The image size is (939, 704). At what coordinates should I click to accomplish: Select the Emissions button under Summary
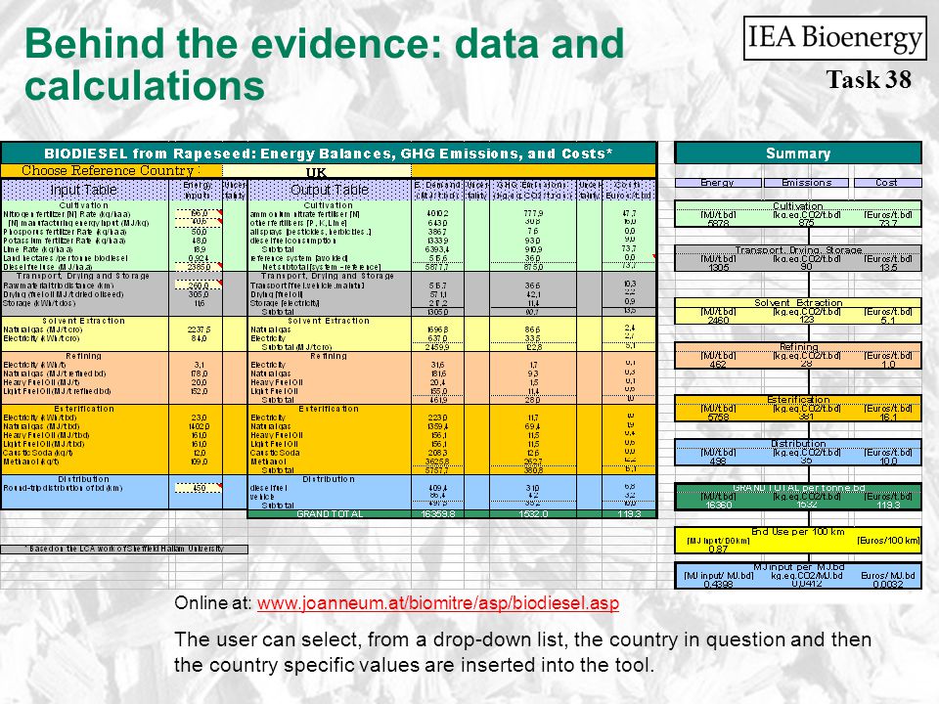pos(807,183)
